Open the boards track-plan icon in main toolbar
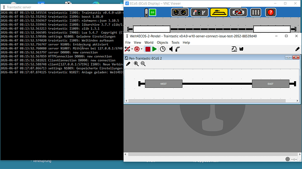 tap(234, 49)
